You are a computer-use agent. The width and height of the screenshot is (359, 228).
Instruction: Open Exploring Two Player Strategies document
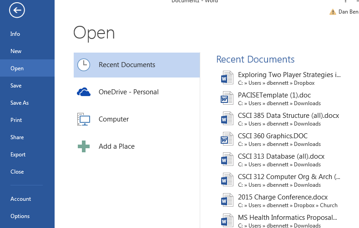(289, 75)
